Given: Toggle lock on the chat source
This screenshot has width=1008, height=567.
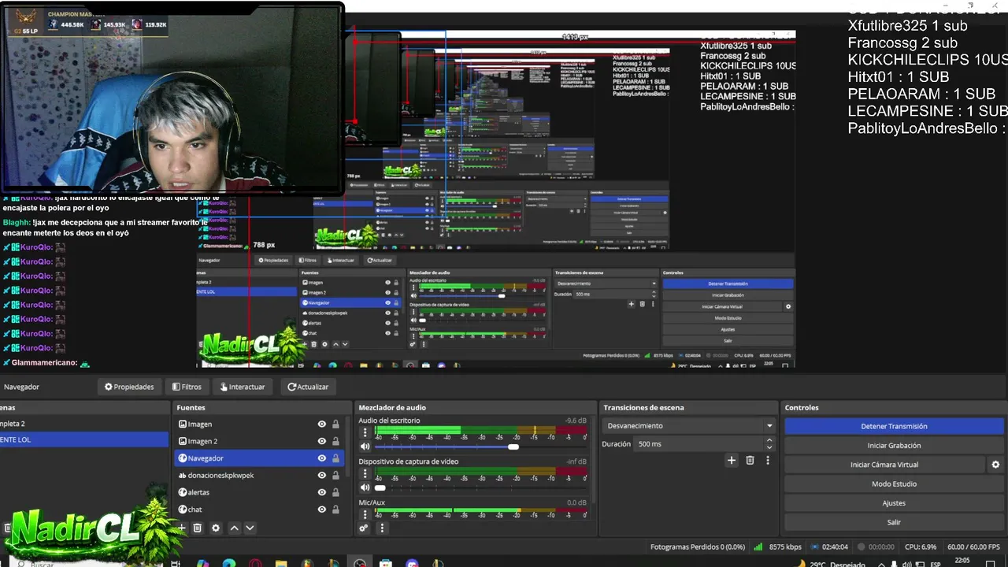Looking at the screenshot, I should 335,510.
